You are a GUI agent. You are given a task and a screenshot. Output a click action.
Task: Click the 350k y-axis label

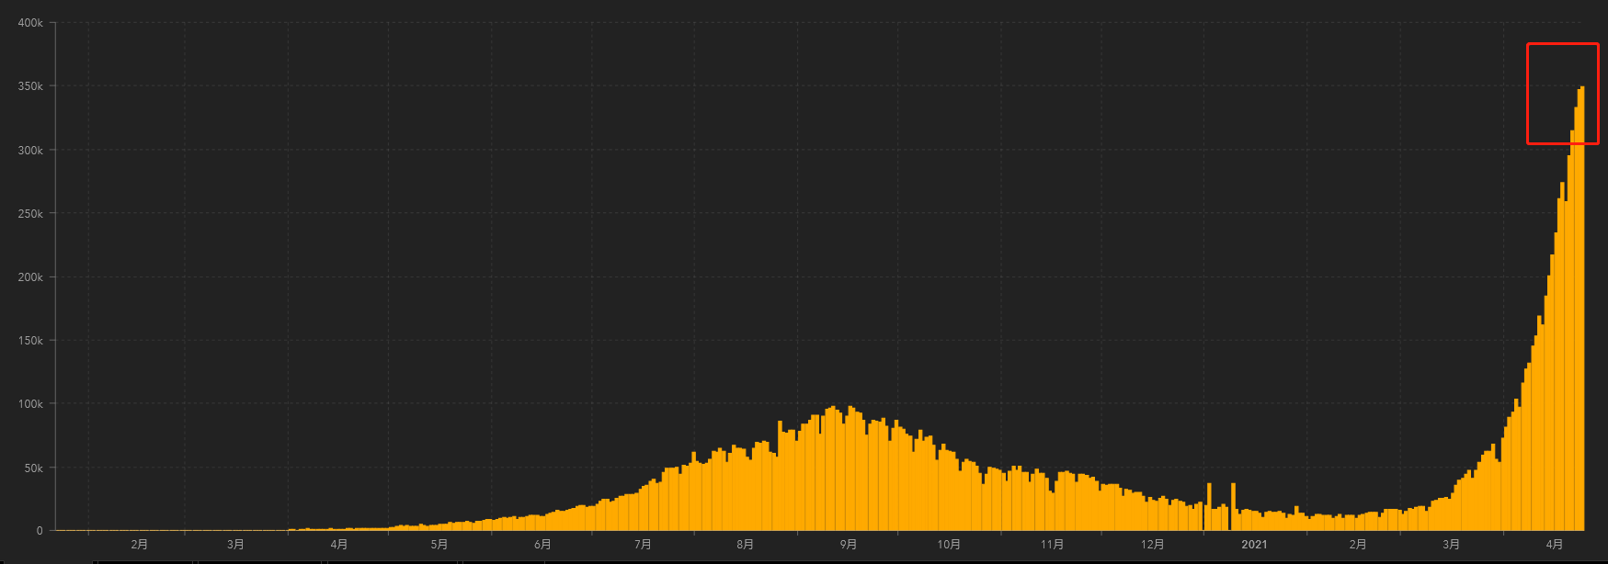coord(30,86)
